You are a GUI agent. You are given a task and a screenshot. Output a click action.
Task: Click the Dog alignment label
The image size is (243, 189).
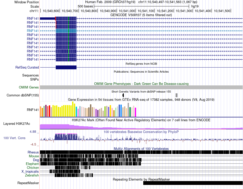pyautogui.click(x=36, y=160)
